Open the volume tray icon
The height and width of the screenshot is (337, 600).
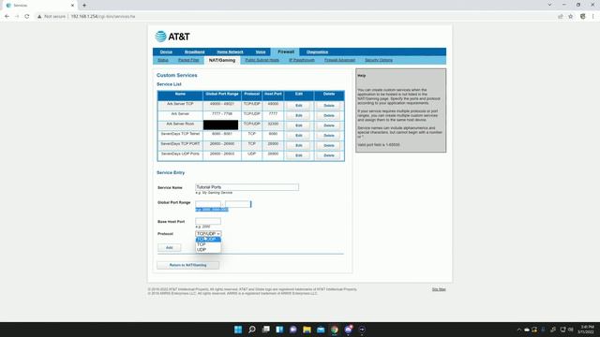point(571,330)
